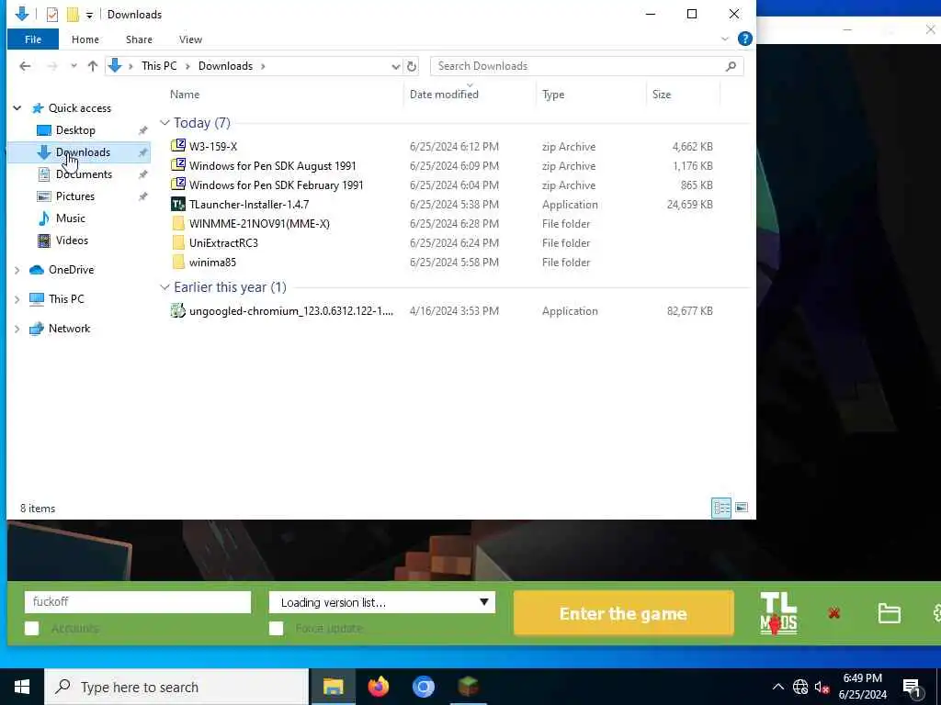
Task: Open File Explorer taskbar icon
Action: coord(333,687)
